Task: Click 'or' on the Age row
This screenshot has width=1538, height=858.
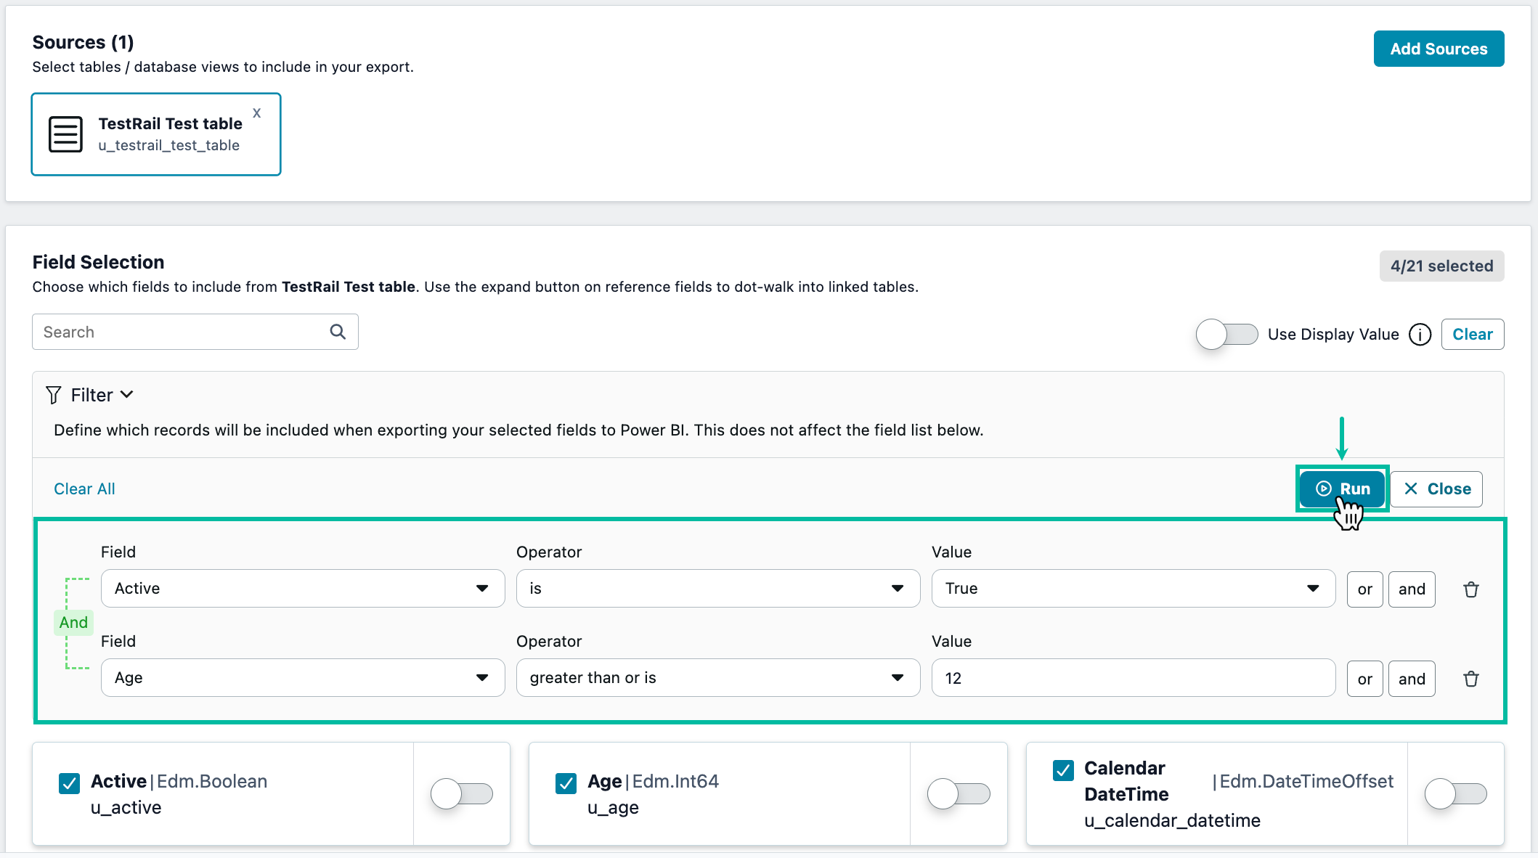Action: coord(1364,679)
